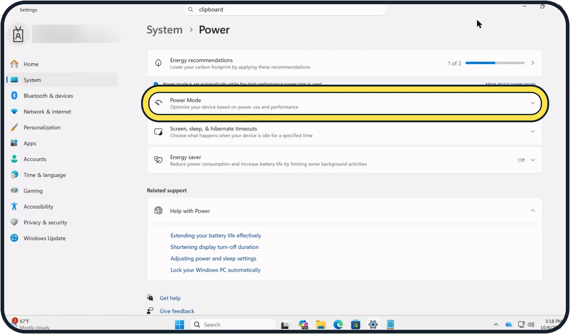The image size is (570, 334).
Task: Click the Give feedback link
Action: [x=177, y=311]
